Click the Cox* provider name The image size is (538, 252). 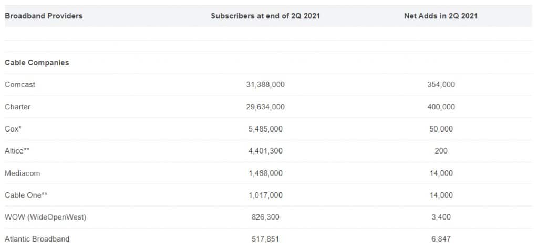pos(13,128)
